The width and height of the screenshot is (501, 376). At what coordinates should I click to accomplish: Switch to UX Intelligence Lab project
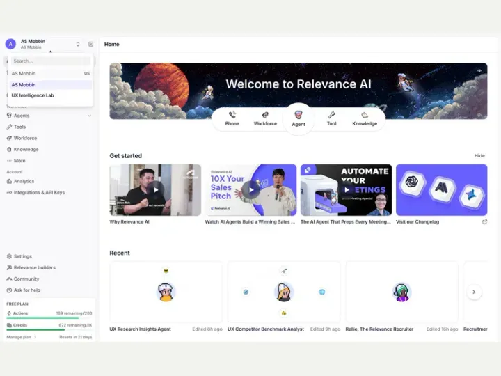pyautogui.click(x=51, y=95)
